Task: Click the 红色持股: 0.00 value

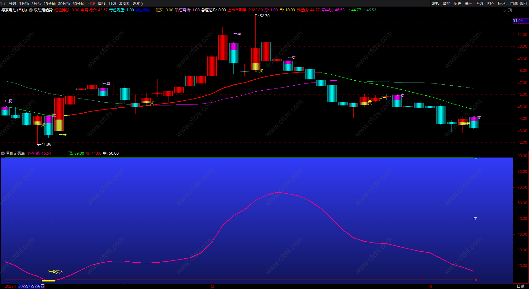Action: (x=67, y=10)
